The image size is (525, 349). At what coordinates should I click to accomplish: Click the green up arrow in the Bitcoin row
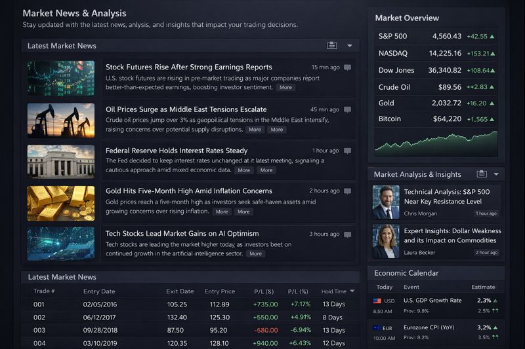(492, 119)
